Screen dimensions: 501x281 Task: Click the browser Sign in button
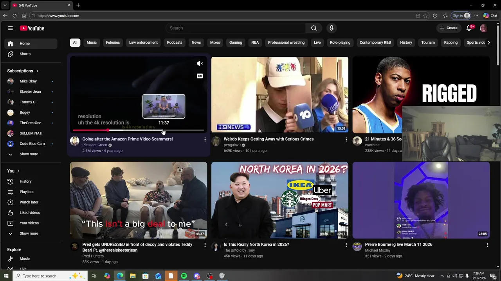(x=461, y=16)
